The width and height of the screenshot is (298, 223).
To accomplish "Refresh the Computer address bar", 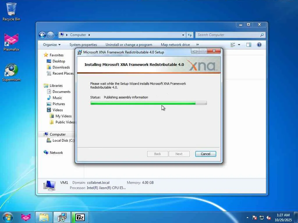I will (190, 35).
